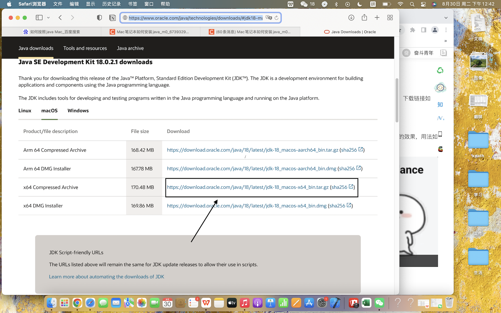501x313 pixels.
Task: Open WPS Office in the Dock
Action: click(x=206, y=303)
